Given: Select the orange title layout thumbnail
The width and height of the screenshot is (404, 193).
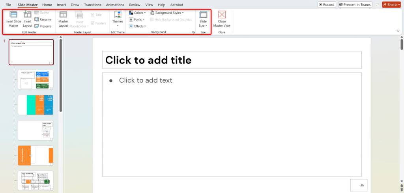Looking at the screenshot, I should [x=36, y=155].
